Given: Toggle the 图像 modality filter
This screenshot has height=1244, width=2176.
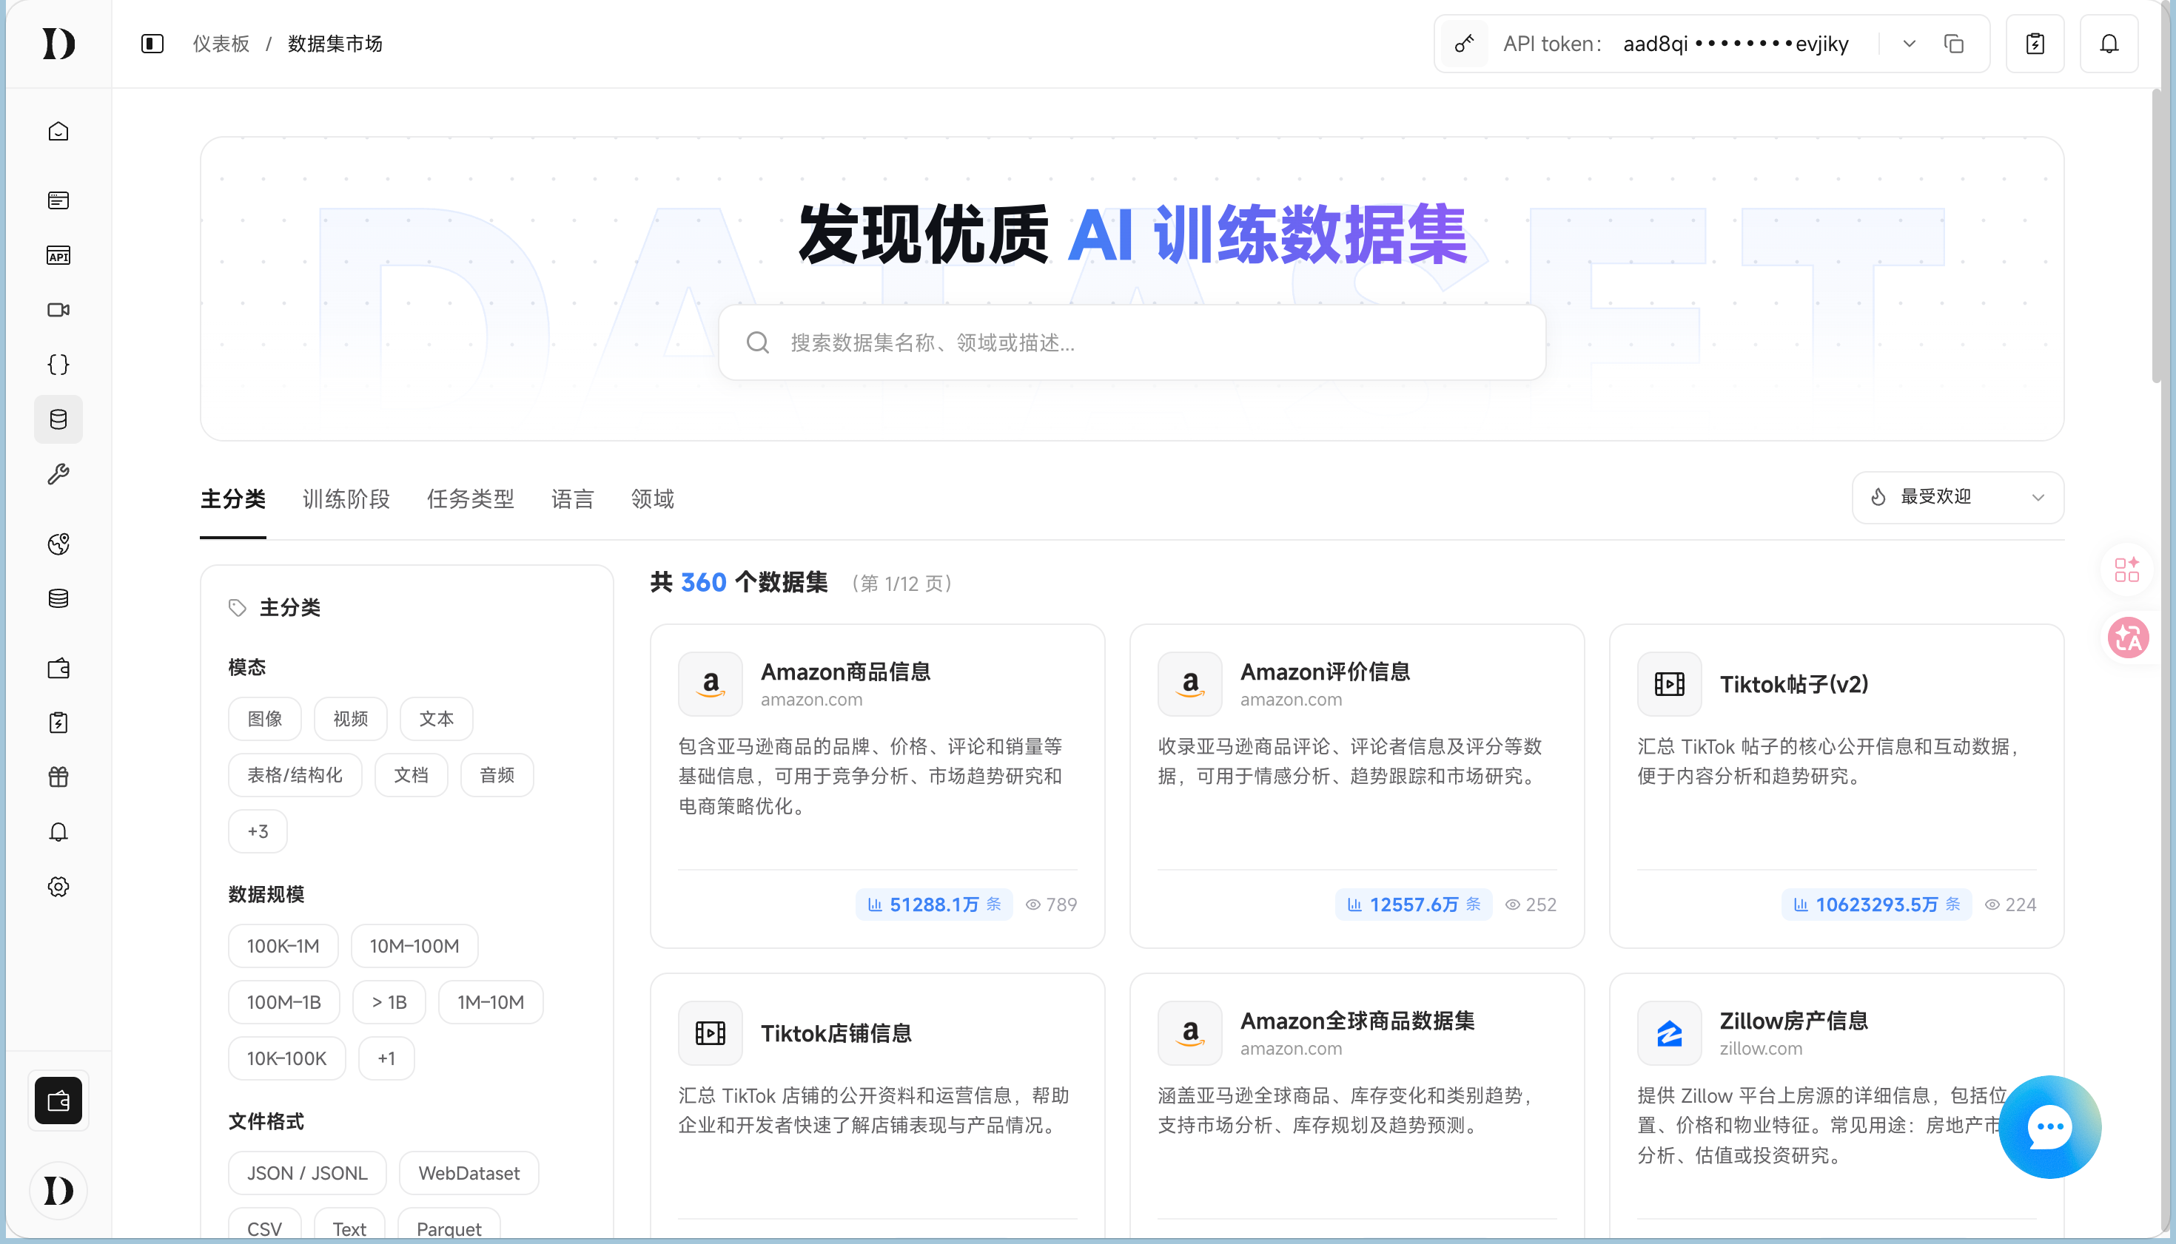Looking at the screenshot, I should [x=265, y=720].
